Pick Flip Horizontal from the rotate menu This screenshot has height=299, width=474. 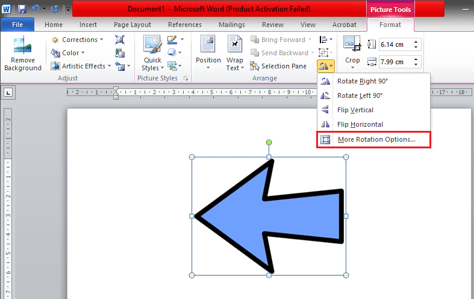(360, 124)
